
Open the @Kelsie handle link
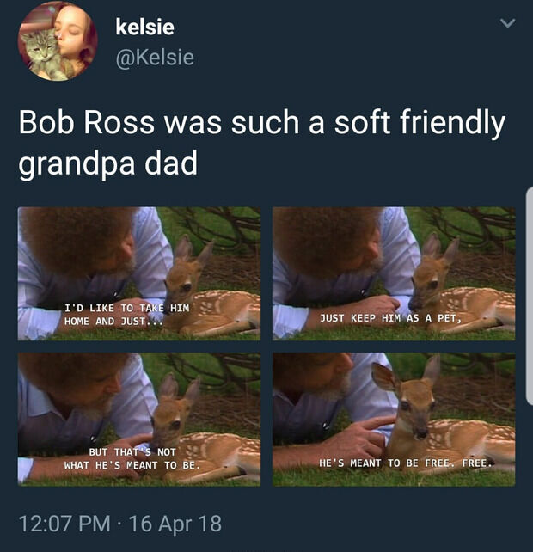click(155, 58)
